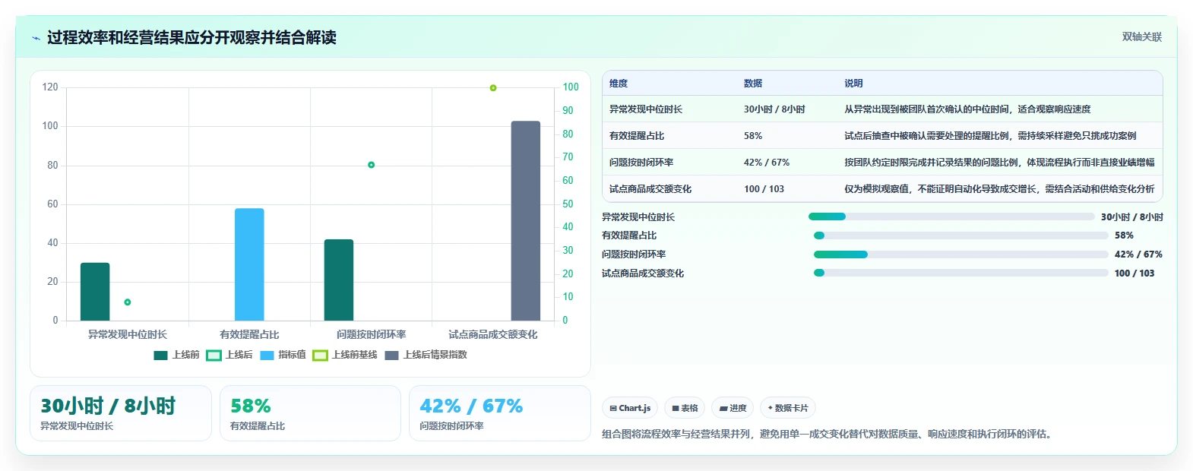
Task: Click the green data point above 异常发现中位时长
Action: tap(128, 302)
